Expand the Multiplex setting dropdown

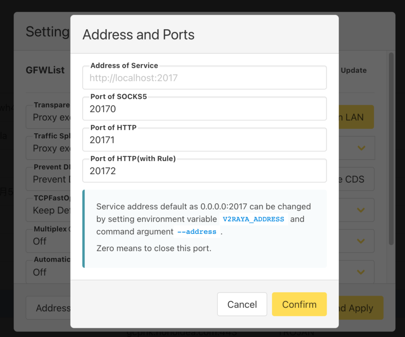point(361,241)
